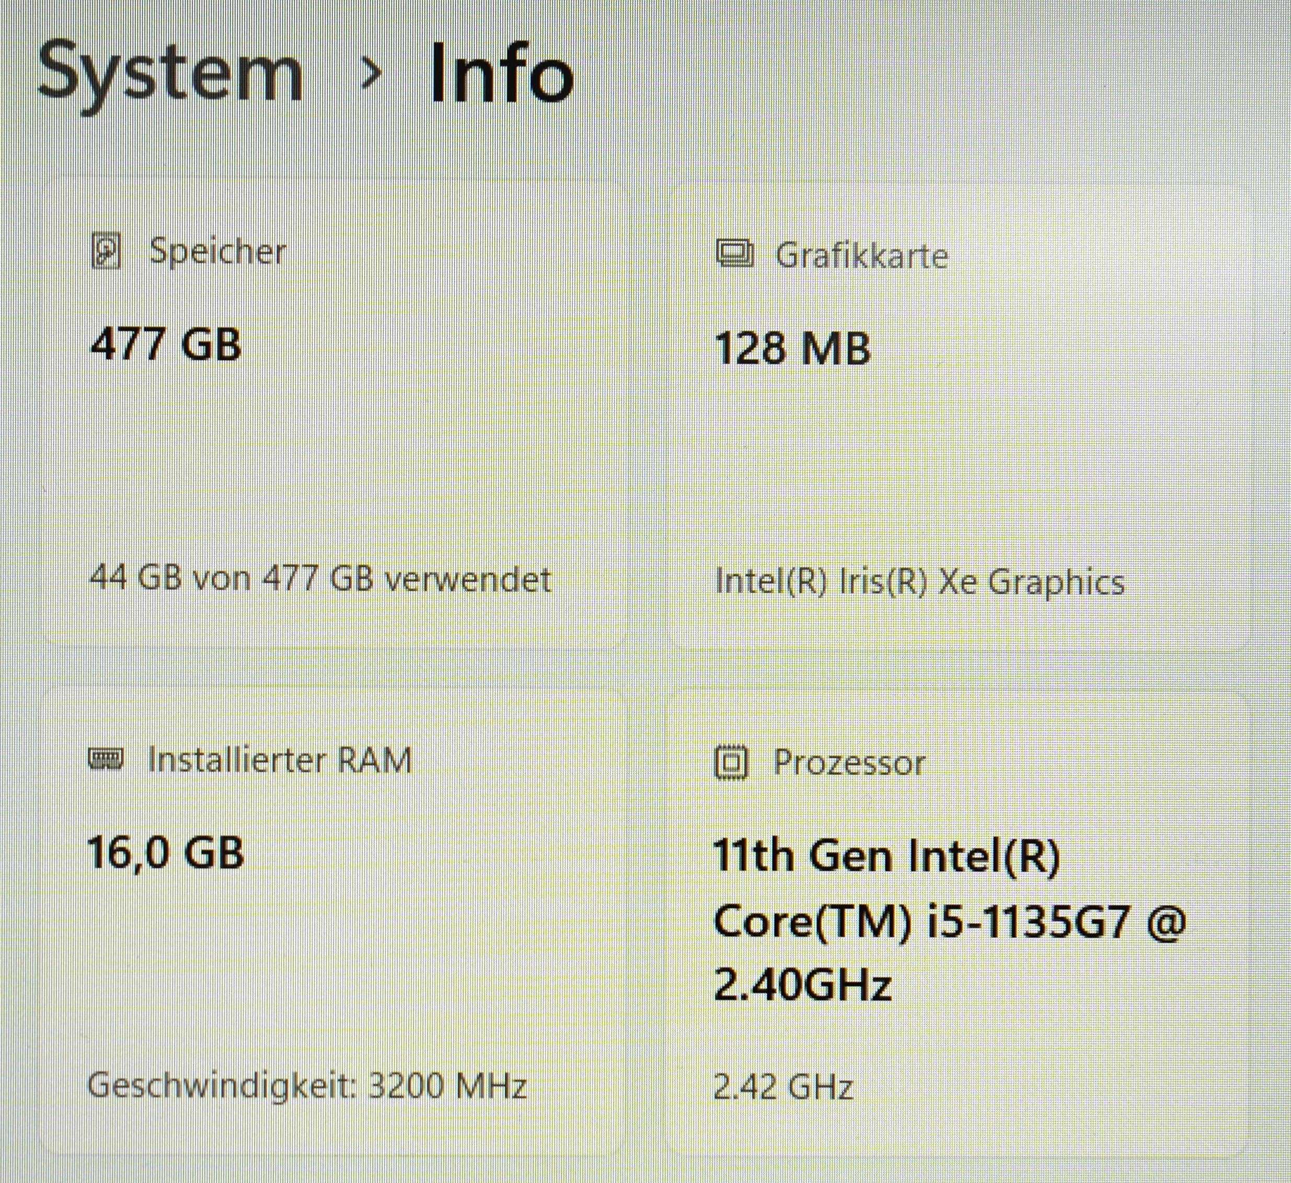The height and width of the screenshot is (1183, 1291).
Task: Click the Speicher storage drive icon
Action: (x=106, y=251)
